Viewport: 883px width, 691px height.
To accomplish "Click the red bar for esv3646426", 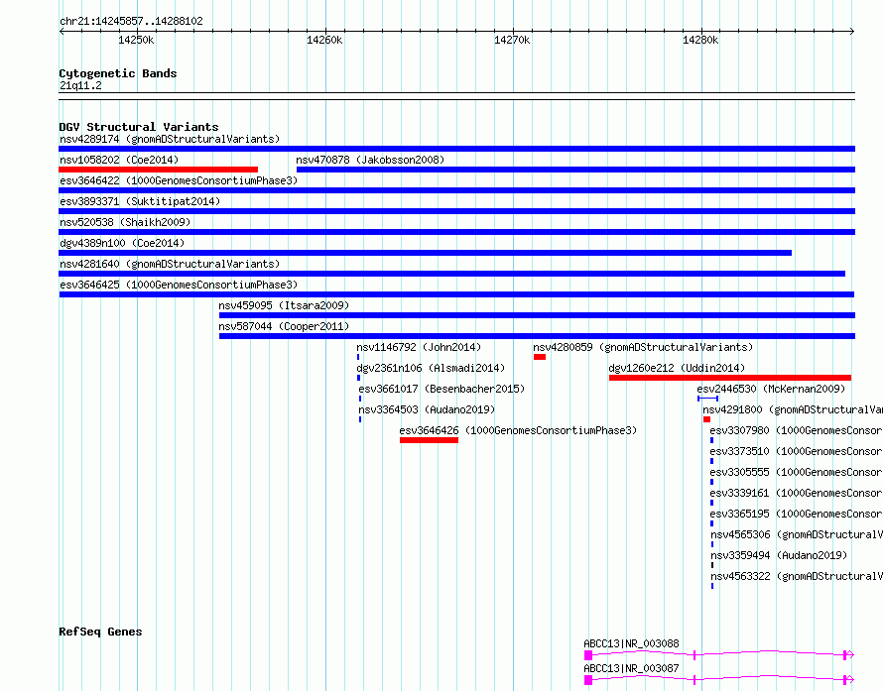I will 430,440.
